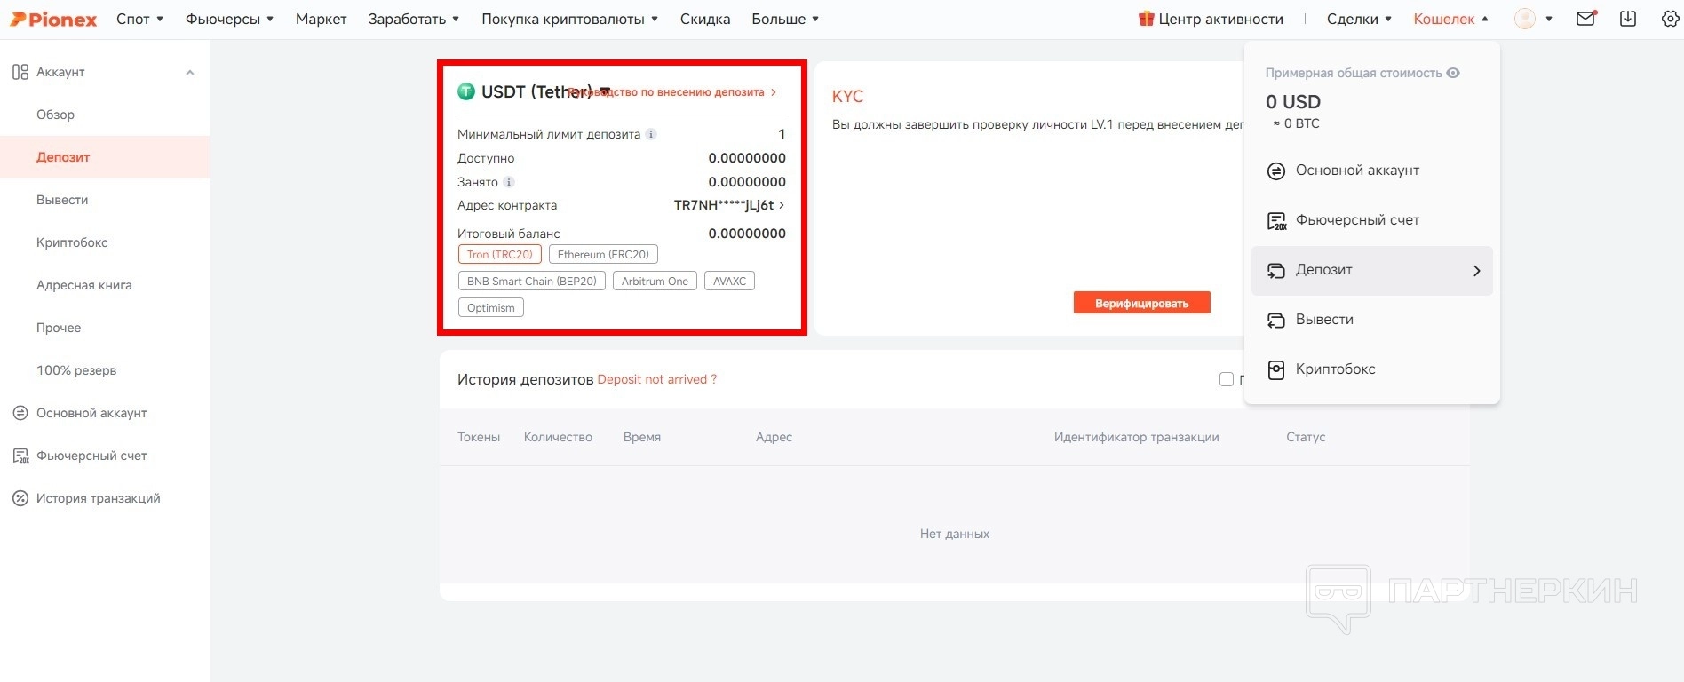Click the Время column header
Viewport: 1684px width, 682px height.
click(642, 437)
